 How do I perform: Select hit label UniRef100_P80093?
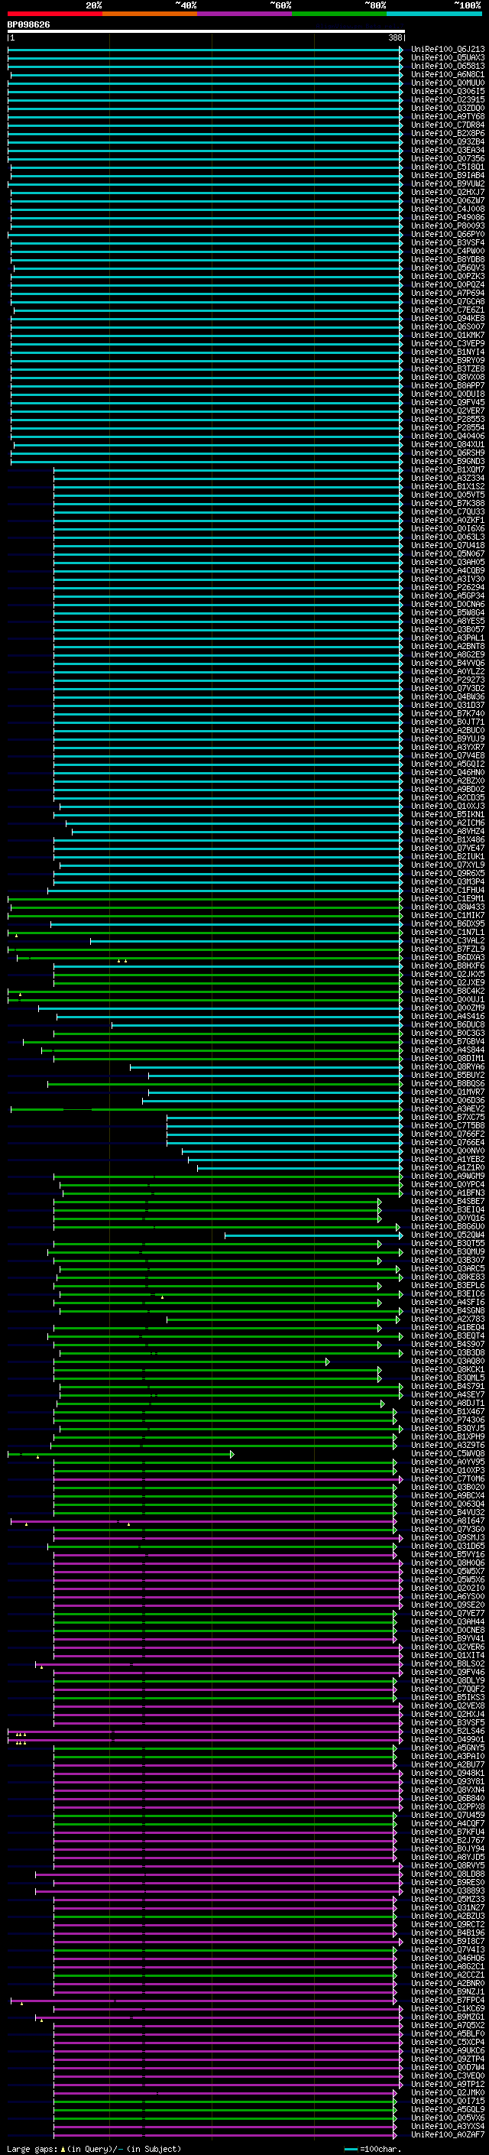[448, 226]
